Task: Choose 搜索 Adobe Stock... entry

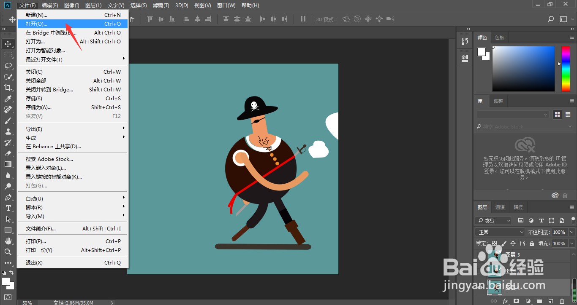Action: (x=73, y=159)
